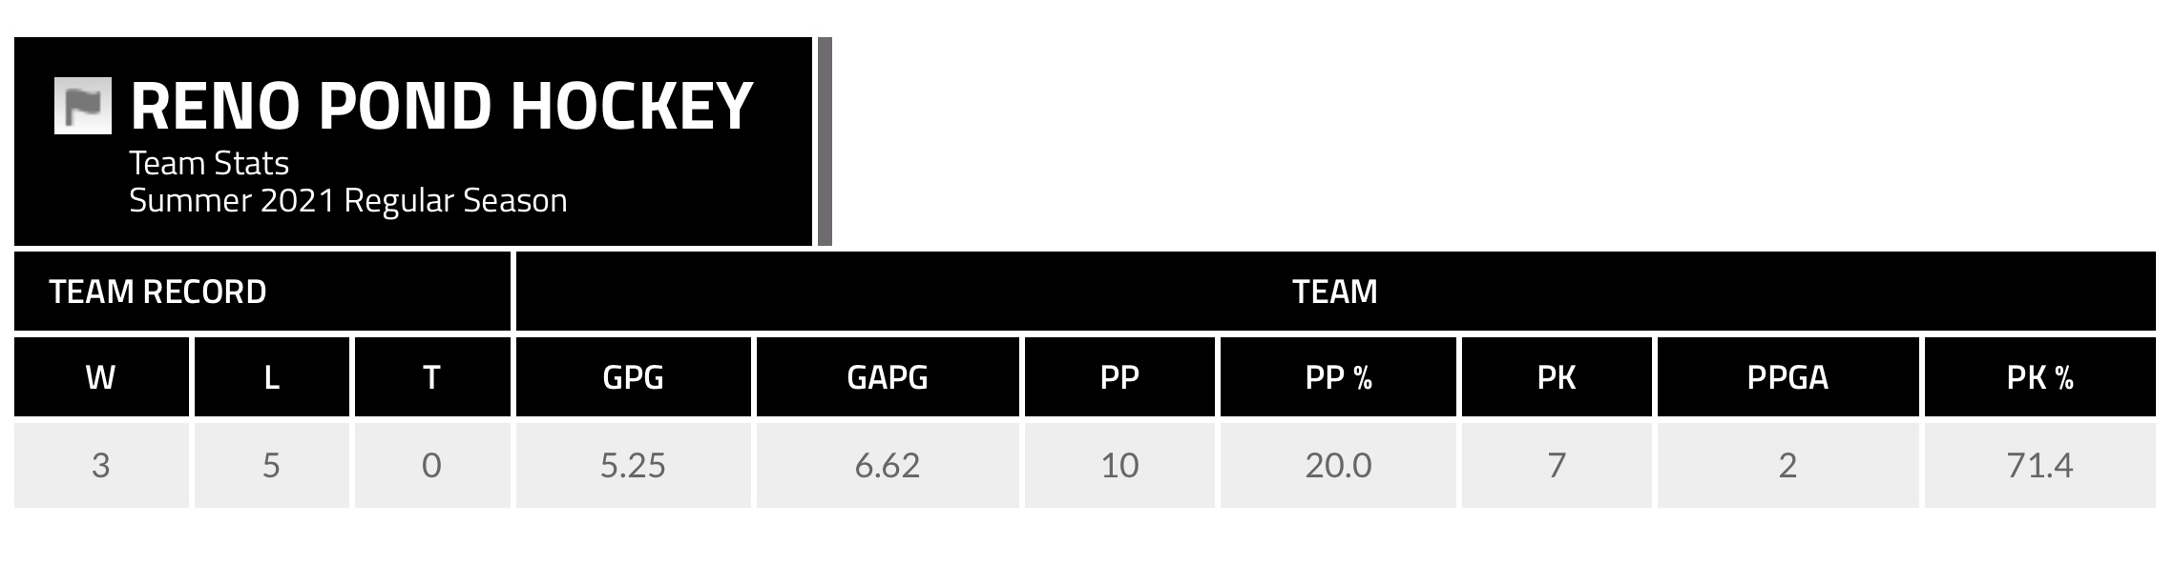Click the team flag logo icon
This screenshot has width=2174, height=565.
pyautogui.click(x=83, y=106)
